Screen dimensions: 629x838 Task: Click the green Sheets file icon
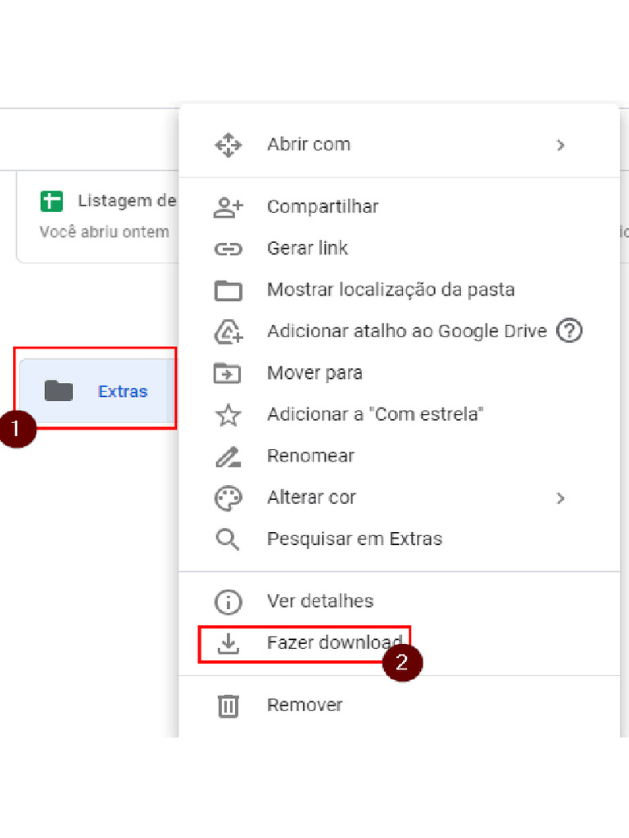coord(52,200)
